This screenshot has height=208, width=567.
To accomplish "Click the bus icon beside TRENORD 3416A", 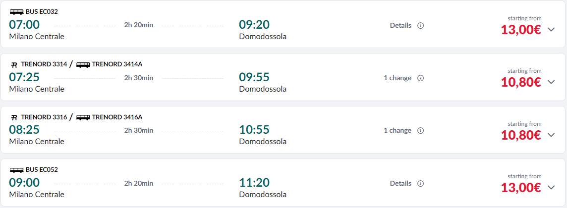I will coord(83,117).
